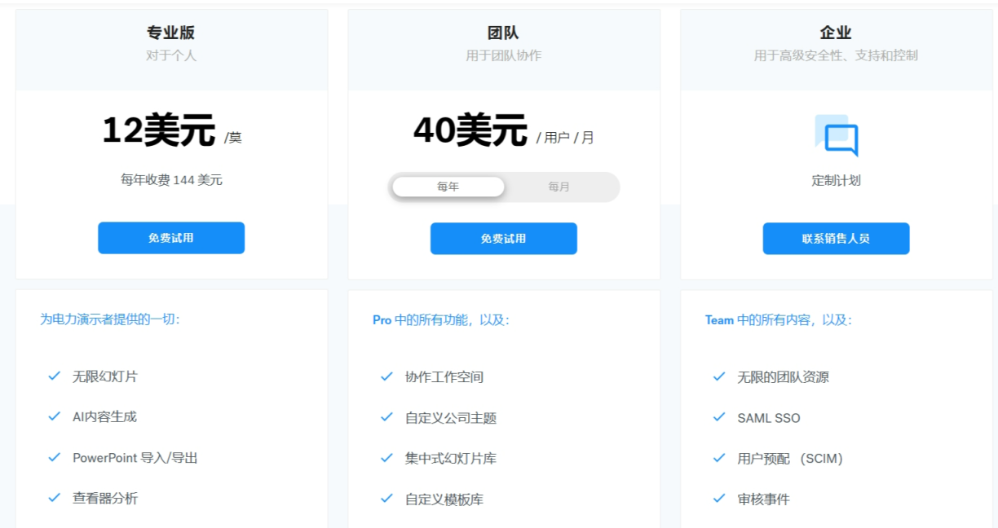
Task: Click the 审核事件 feature item
Action: pos(763,499)
